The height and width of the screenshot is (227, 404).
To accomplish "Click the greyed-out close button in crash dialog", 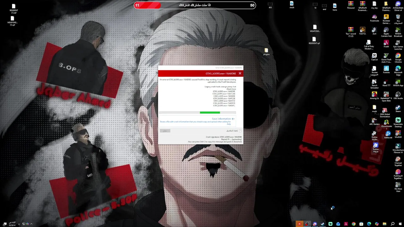I will (x=165, y=131).
